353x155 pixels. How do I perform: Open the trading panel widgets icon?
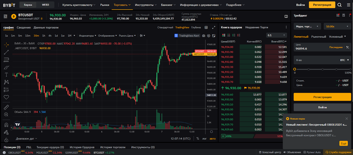click(x=338, y=15)
